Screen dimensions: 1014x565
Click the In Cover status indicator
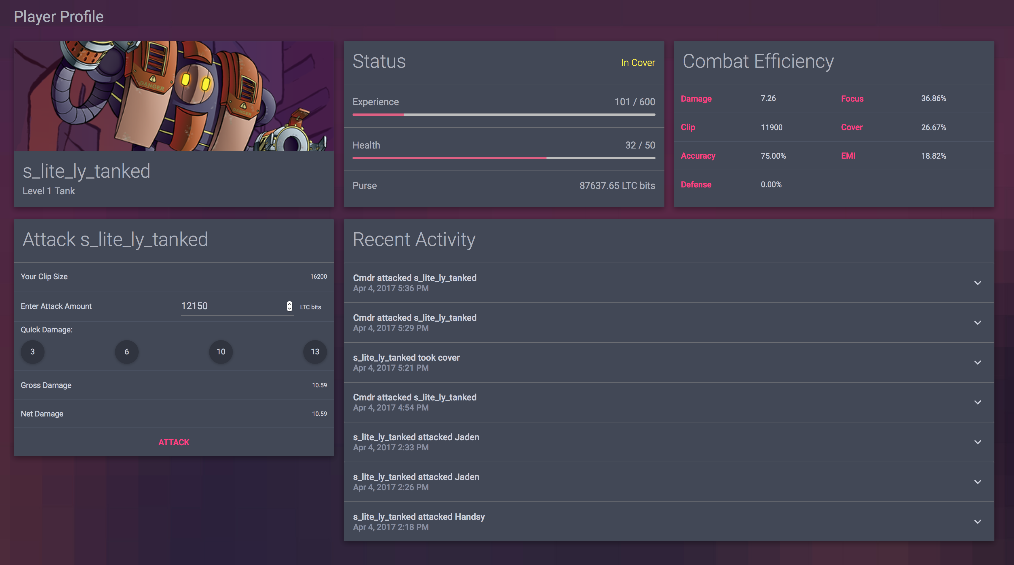(x=638, y=62)
